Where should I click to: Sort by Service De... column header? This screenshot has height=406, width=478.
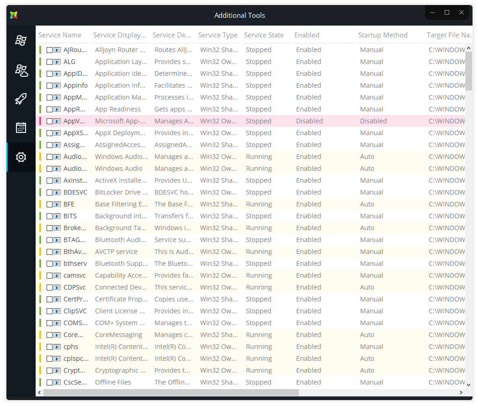point(172,35)
